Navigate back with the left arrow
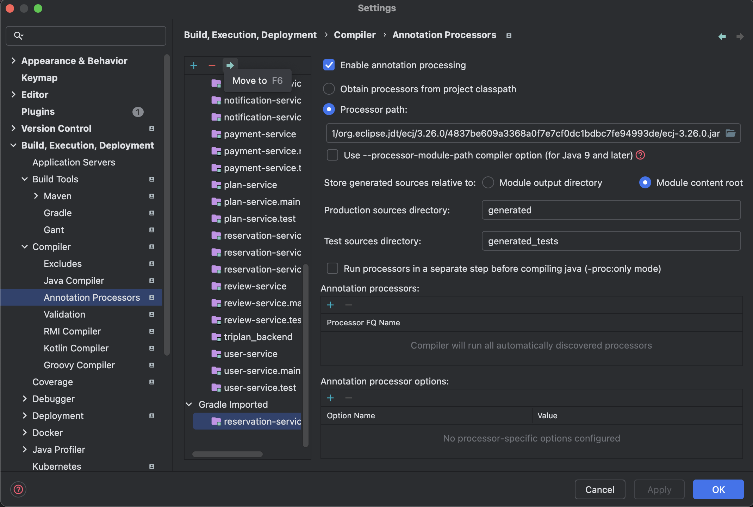Image resolution: width=753 pixels, height=507 pixels. [722, 36]
